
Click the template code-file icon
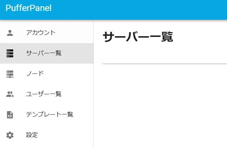tap(10, 115)
